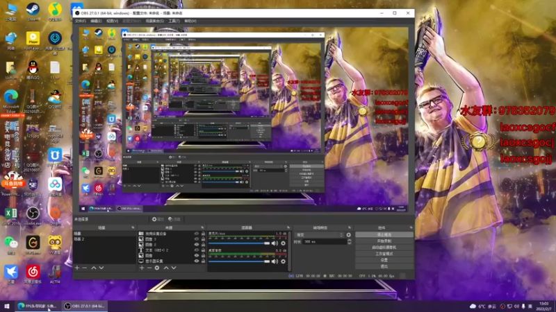Open the 5E platform desktop icon

coord(33,184)
